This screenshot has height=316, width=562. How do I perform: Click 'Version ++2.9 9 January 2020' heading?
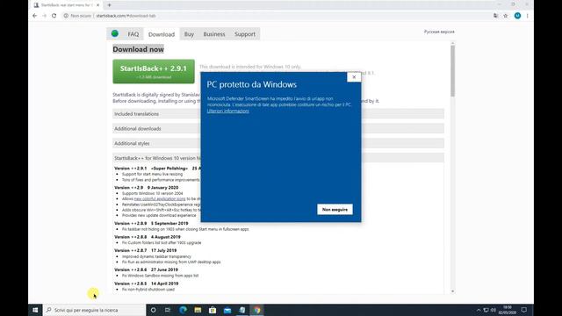(147, 187)
